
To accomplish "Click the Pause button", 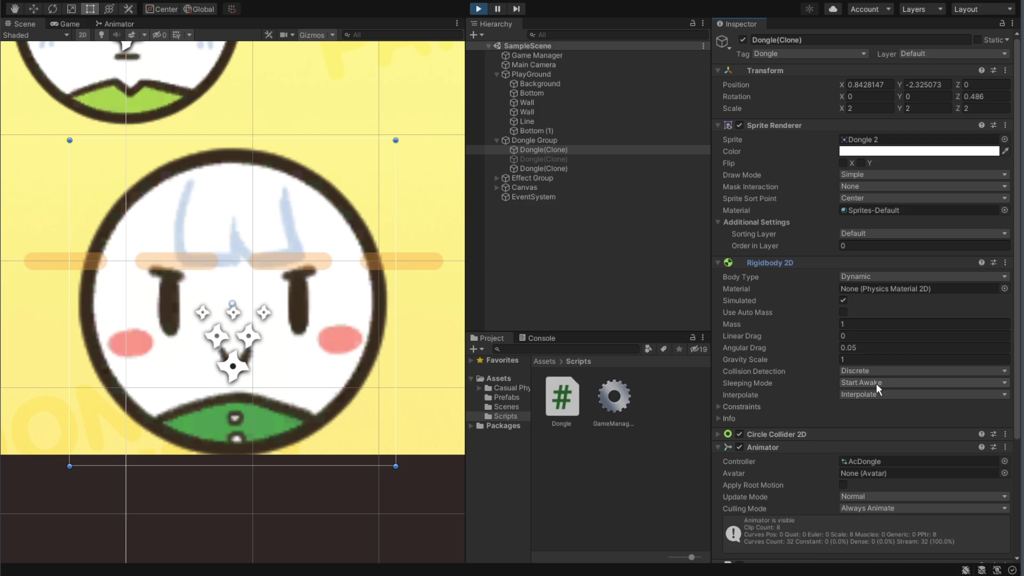I will [497, 9].
